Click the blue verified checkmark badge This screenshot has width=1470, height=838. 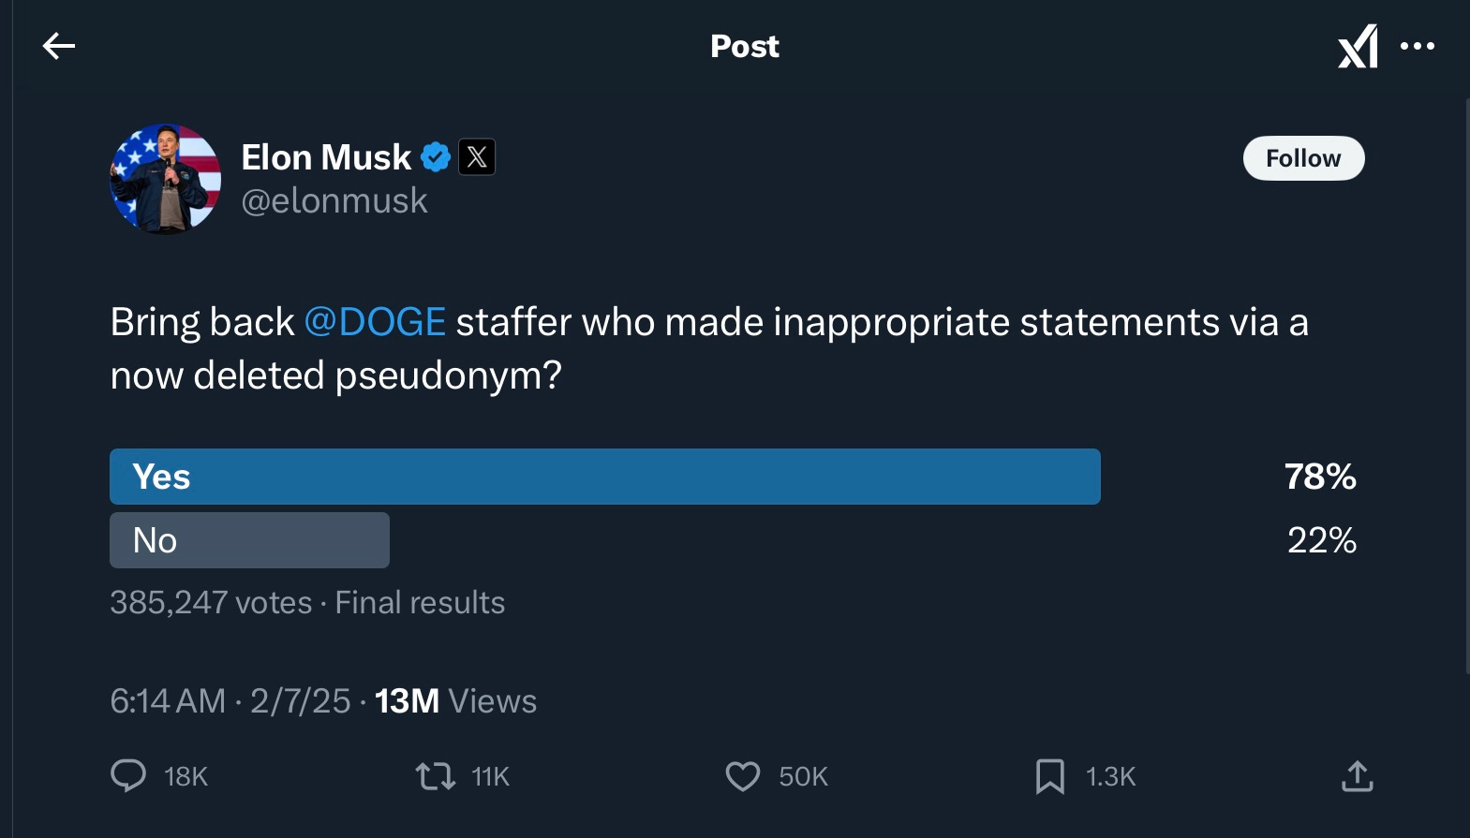pos(436,157)
